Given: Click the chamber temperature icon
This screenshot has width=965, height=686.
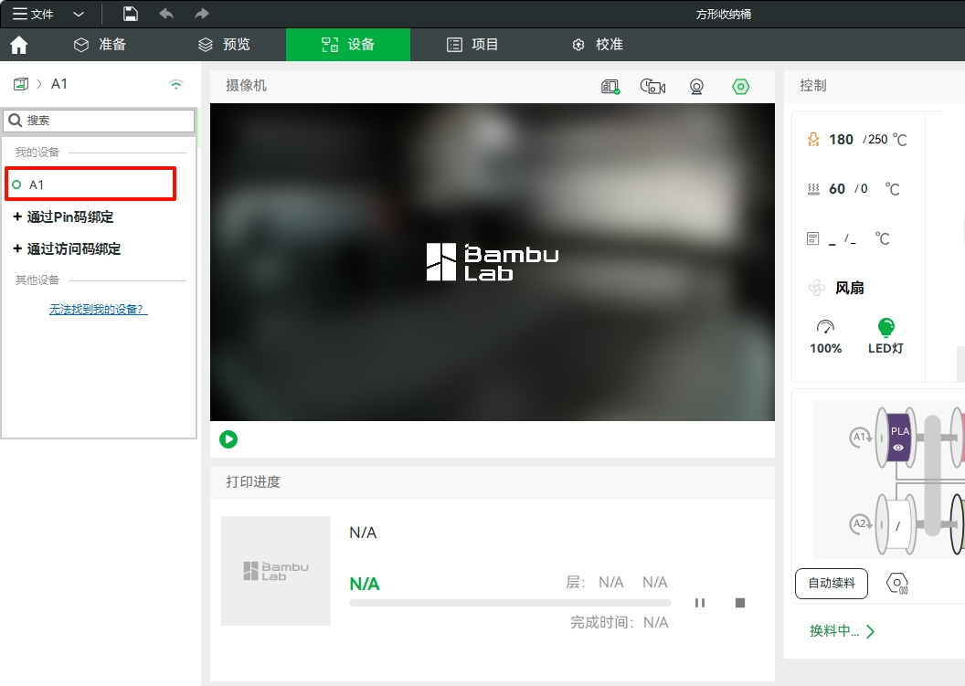Looking at the screenshot, I should (813, 238).
